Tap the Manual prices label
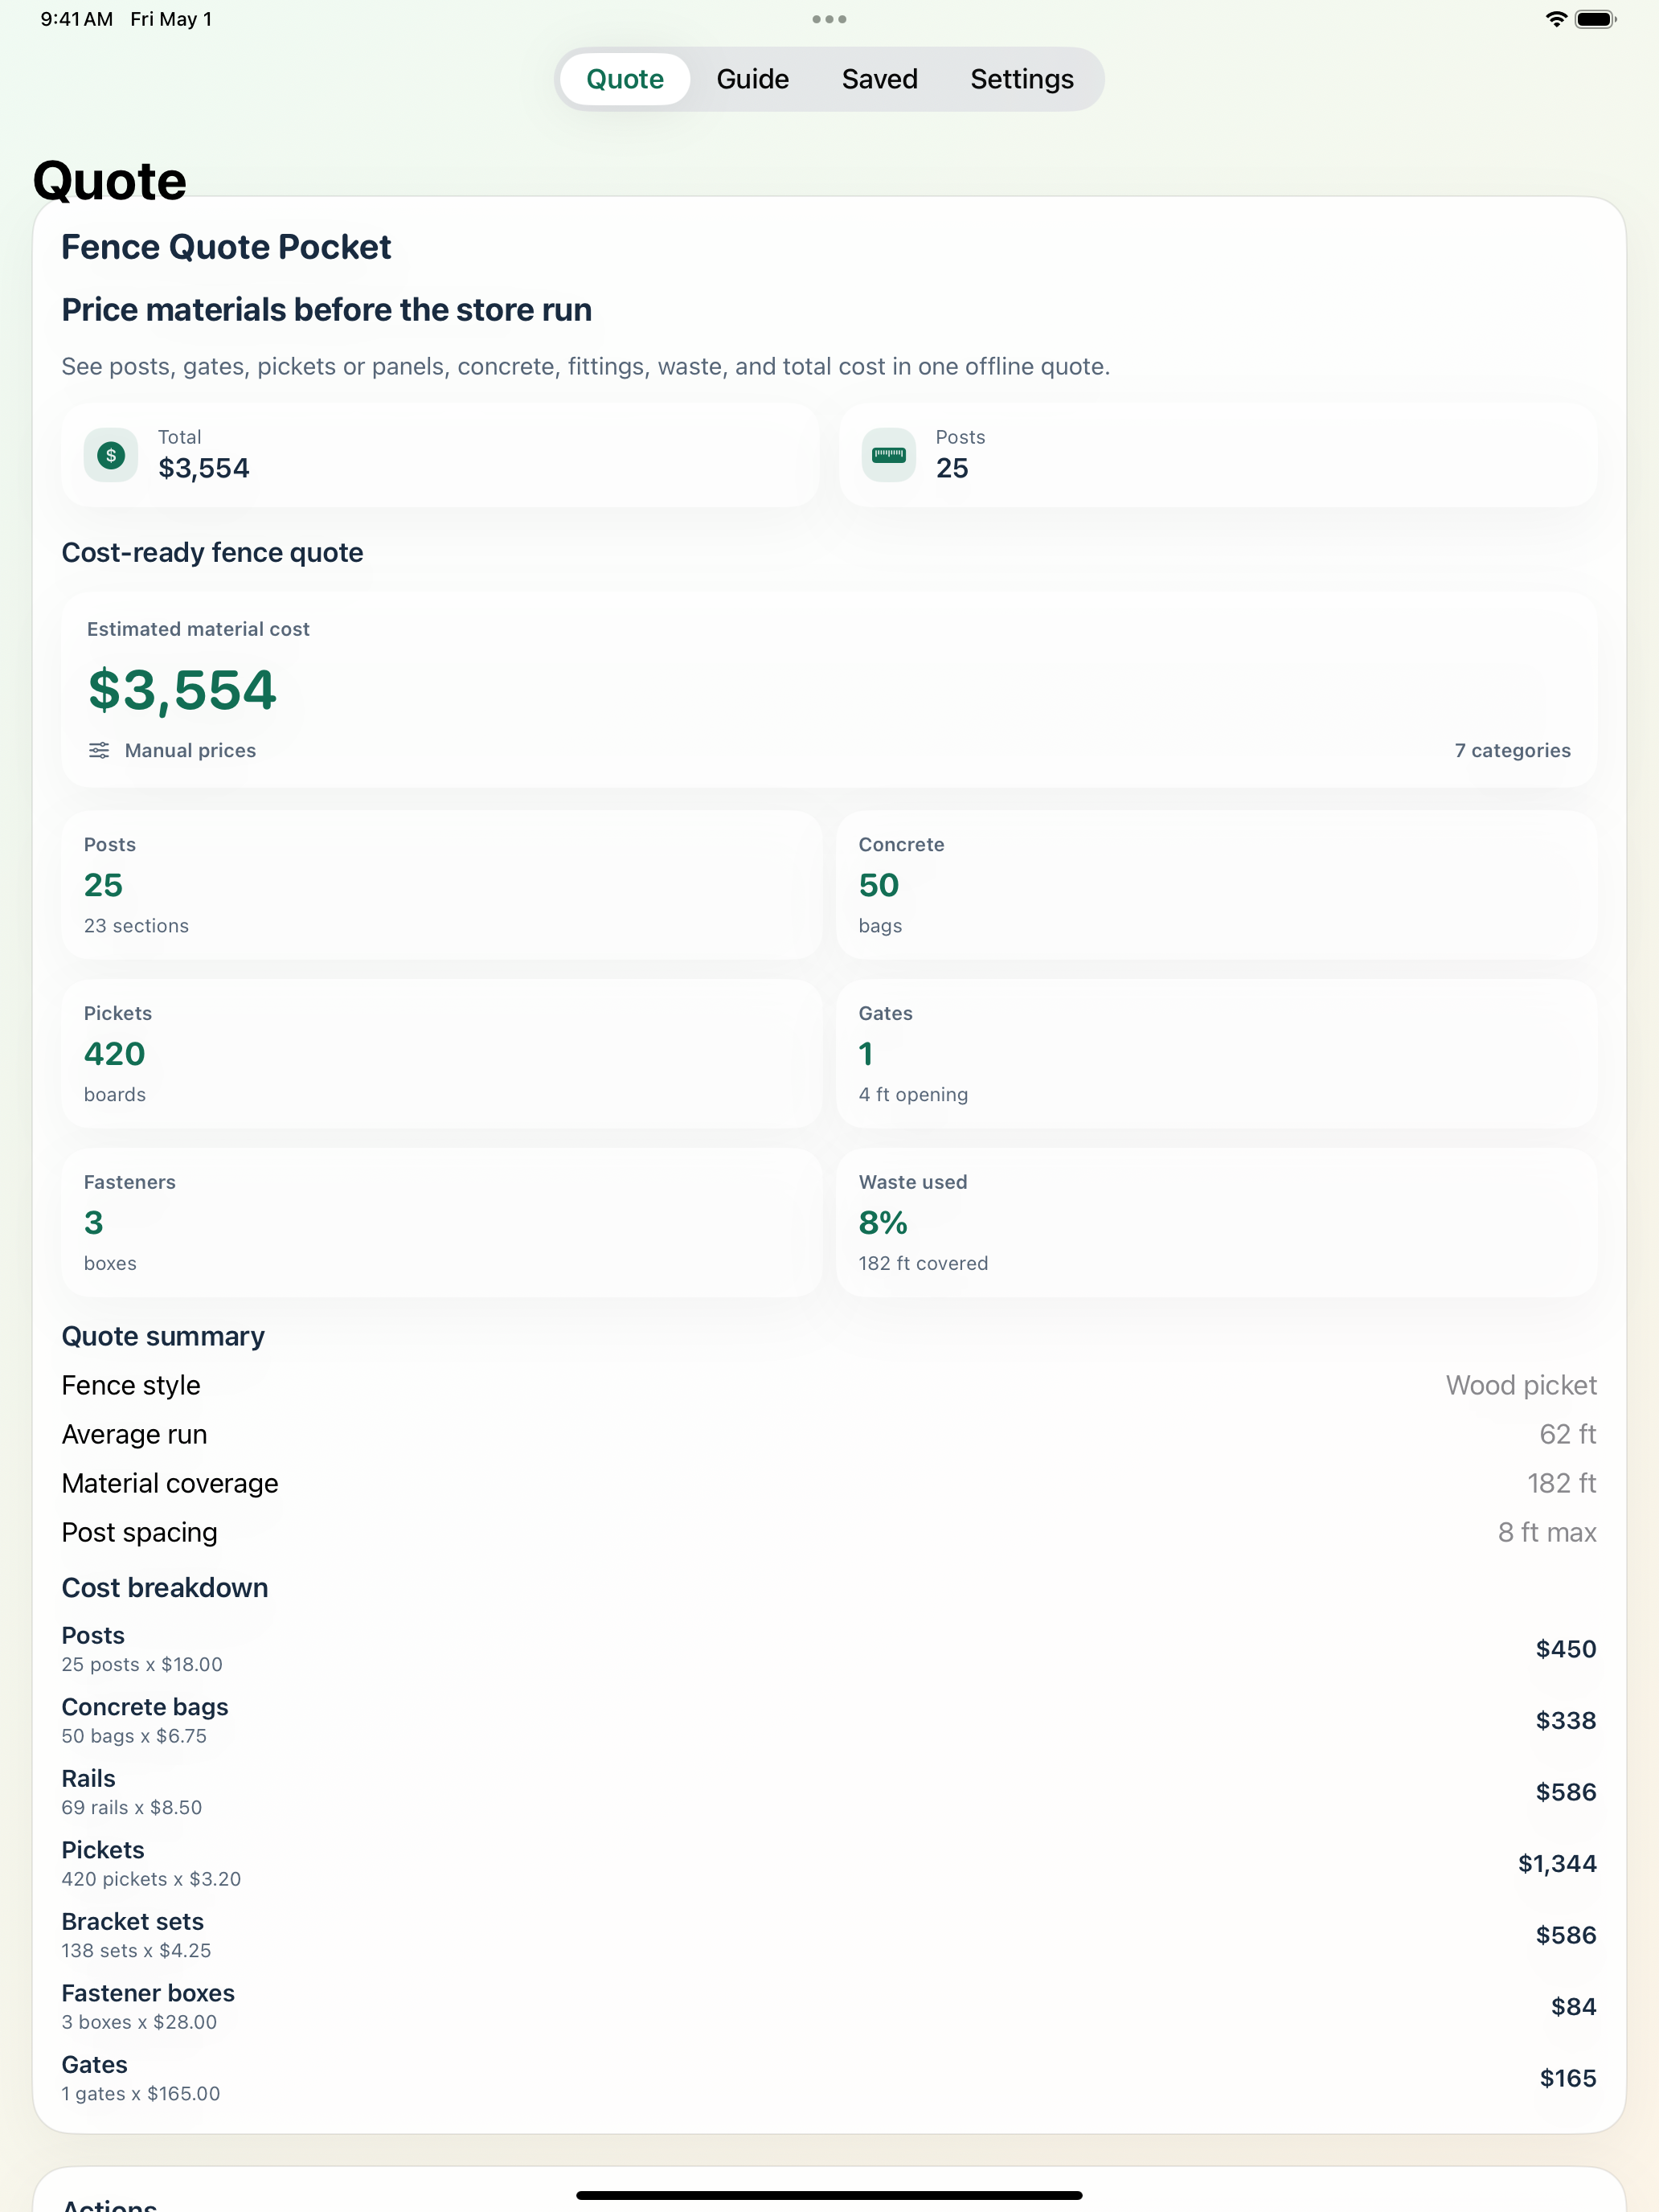 [190, 750]
